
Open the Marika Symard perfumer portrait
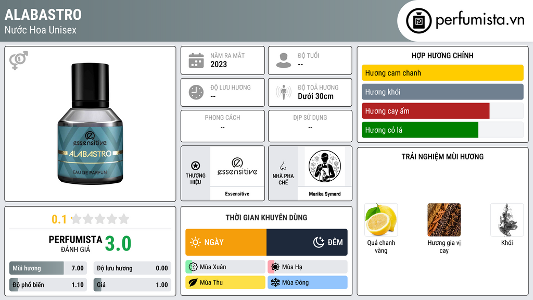[325, 166]
